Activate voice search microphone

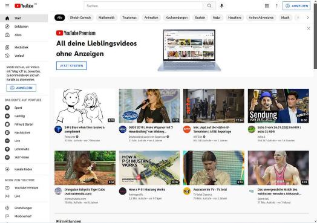[x=221, y=6]
